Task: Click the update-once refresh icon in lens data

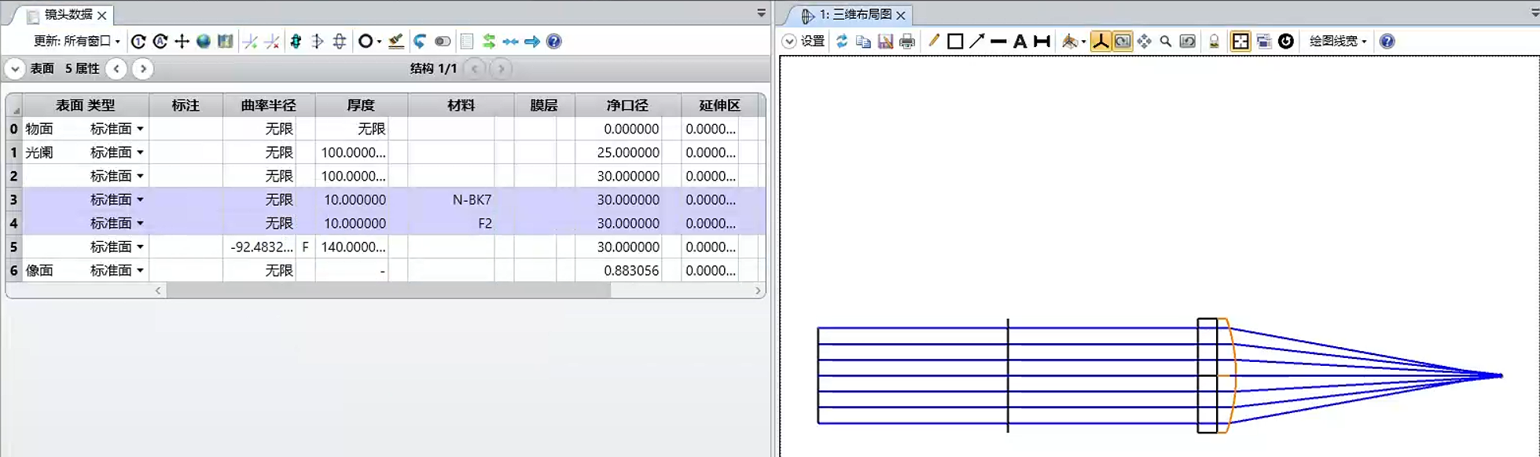Action: coord(138,42)
